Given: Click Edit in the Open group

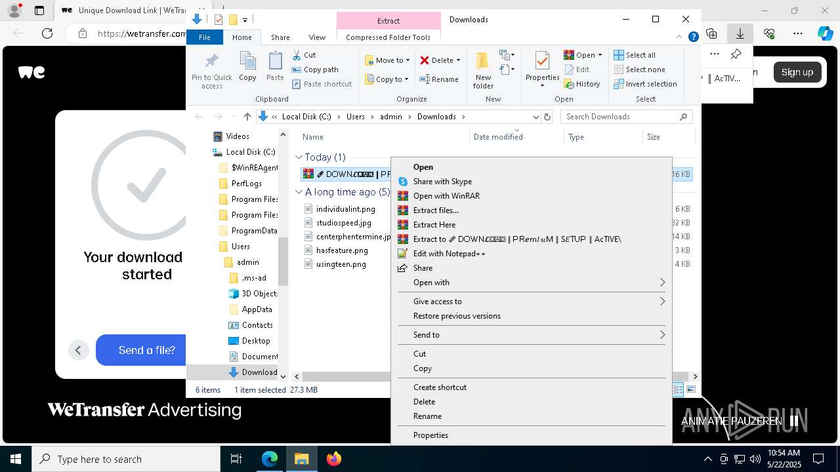Looking at the screenshot, I should pos(576,69).
